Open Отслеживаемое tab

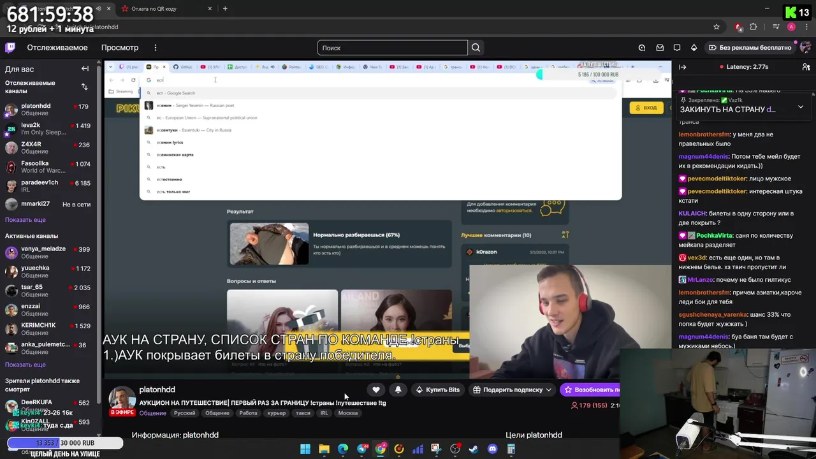[x=57, y=48]
